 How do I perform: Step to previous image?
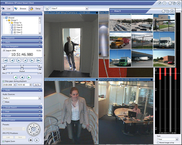coord(19,60)
